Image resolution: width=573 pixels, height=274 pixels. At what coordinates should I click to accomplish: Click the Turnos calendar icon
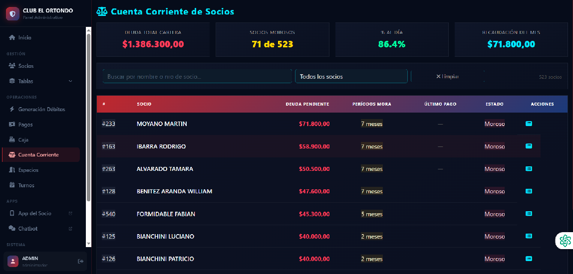coord(11,185)
